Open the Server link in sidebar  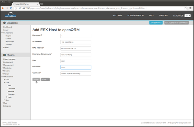6,30
